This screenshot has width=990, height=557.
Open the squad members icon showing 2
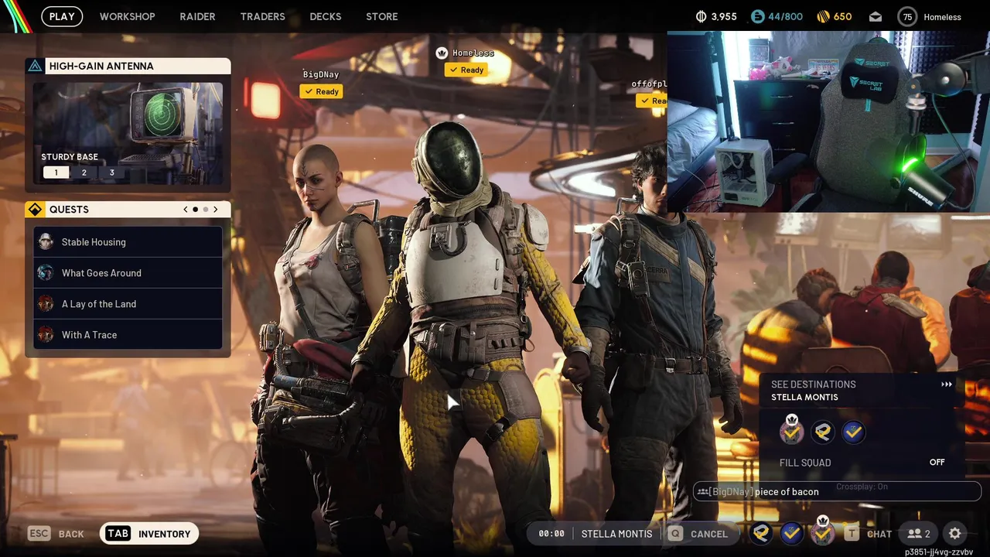pos(919,534)
